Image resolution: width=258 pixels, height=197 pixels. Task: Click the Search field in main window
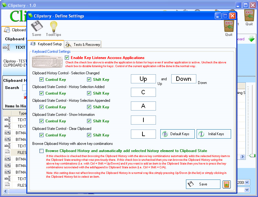[x=24, y=88]
